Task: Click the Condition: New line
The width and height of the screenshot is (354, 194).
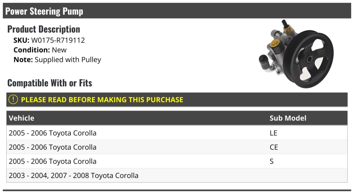Action: (40, 50)
